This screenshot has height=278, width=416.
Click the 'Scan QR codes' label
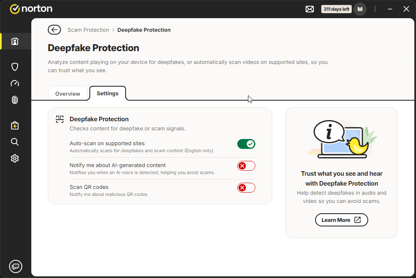pyautogui.click(x=89, y=187)
